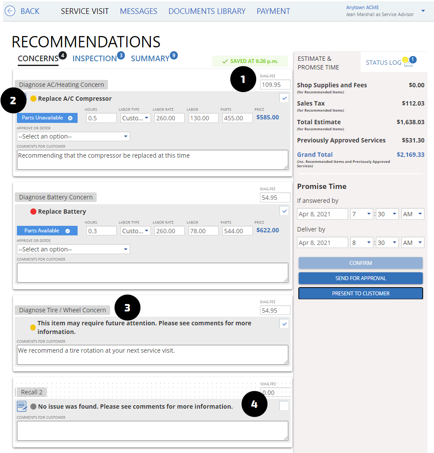Toggle the Replace Battery checkbox
The width and height of the screenshot is (434, 453).
[284, 211]
